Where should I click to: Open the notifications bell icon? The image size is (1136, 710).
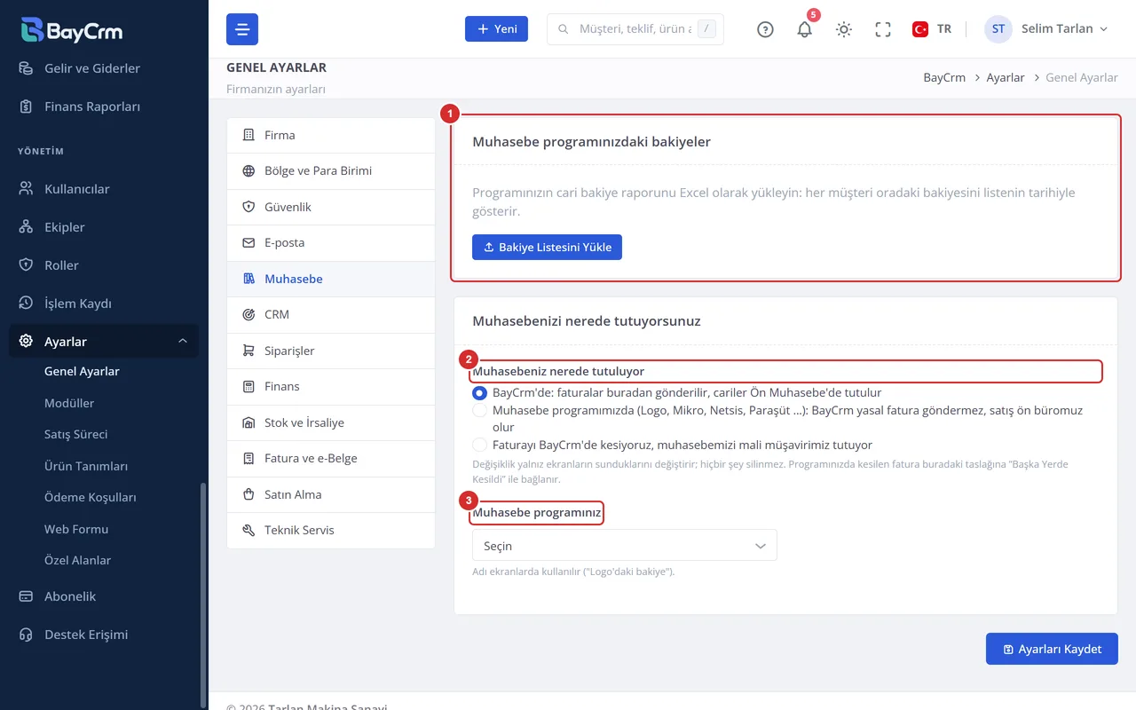805,29
